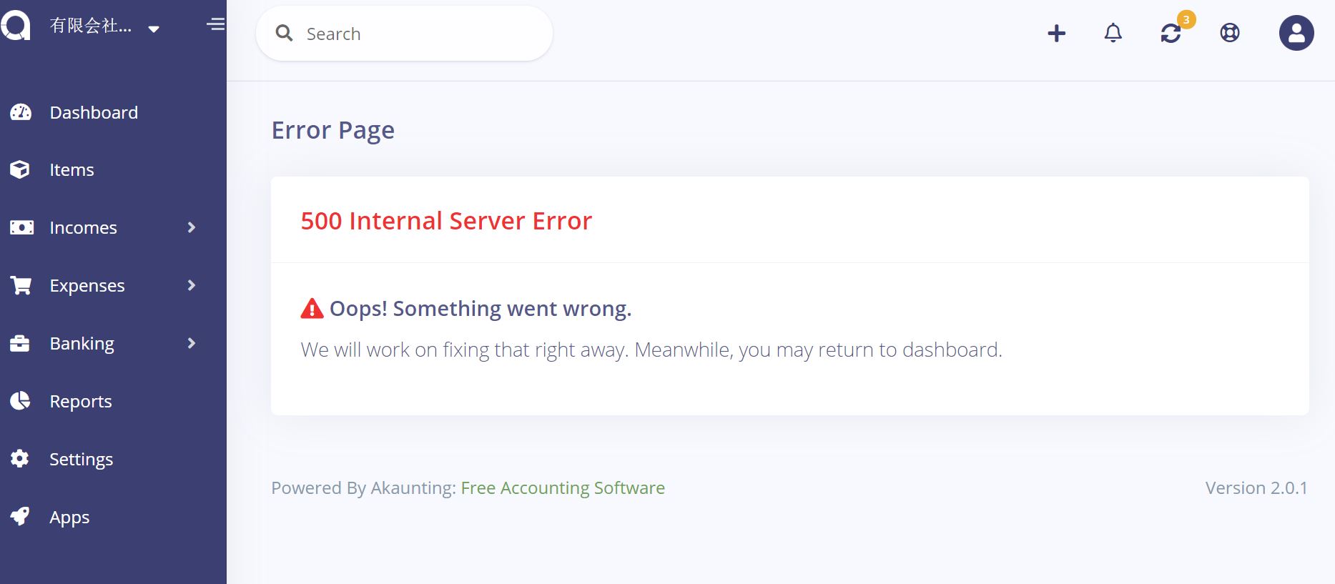1335x584 pixels.
Task: Open the Free Accounting Software link
Action: [562, 488]
